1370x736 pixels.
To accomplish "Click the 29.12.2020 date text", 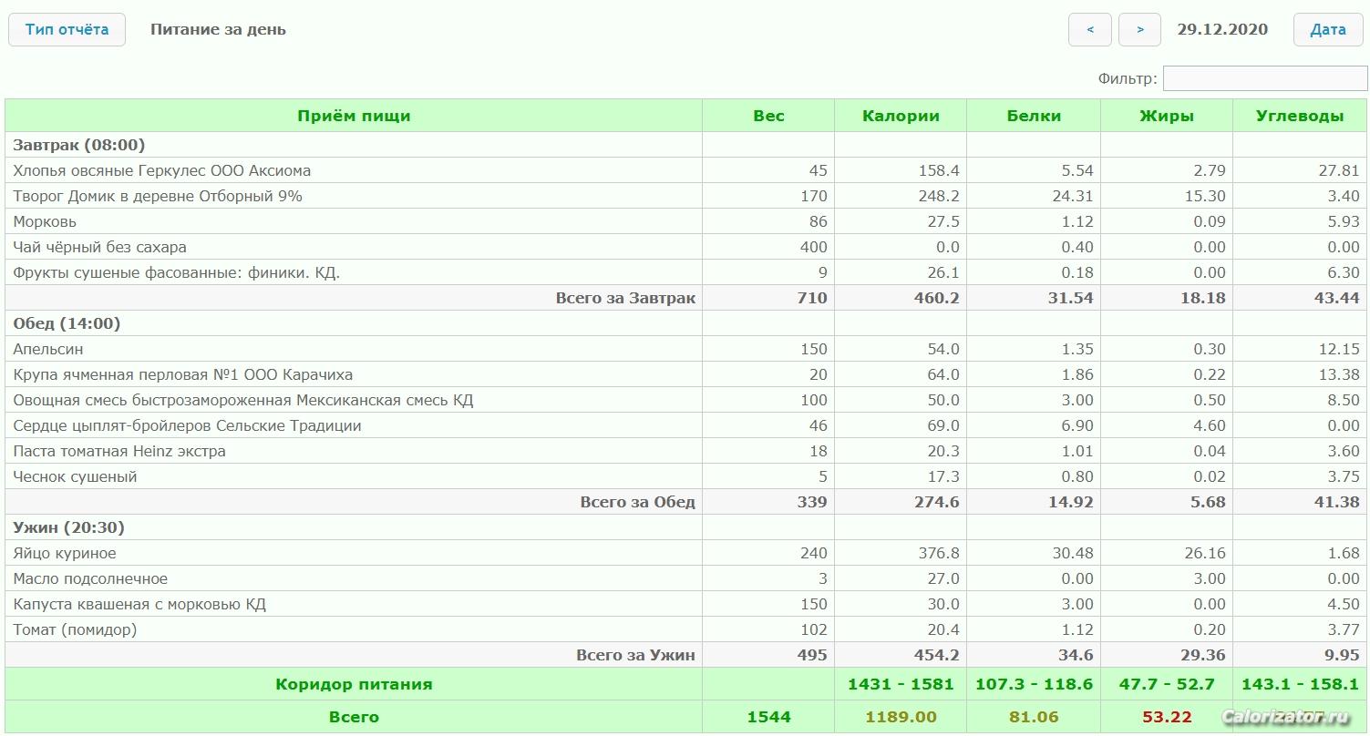I will 1222,29.
